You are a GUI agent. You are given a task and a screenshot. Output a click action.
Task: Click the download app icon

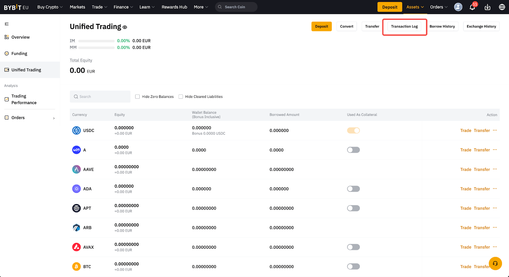pyautogui.click(x=487, y=7)
